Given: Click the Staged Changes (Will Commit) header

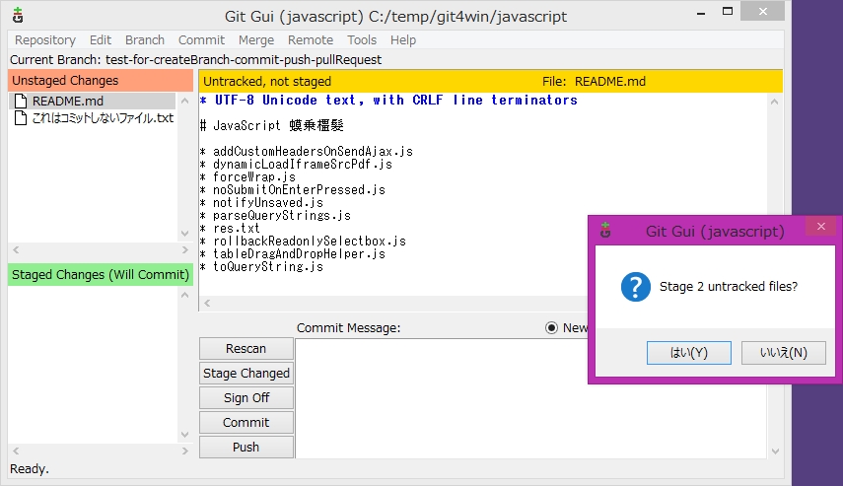Looking at the screenshot, I should (x=100, y=275).
